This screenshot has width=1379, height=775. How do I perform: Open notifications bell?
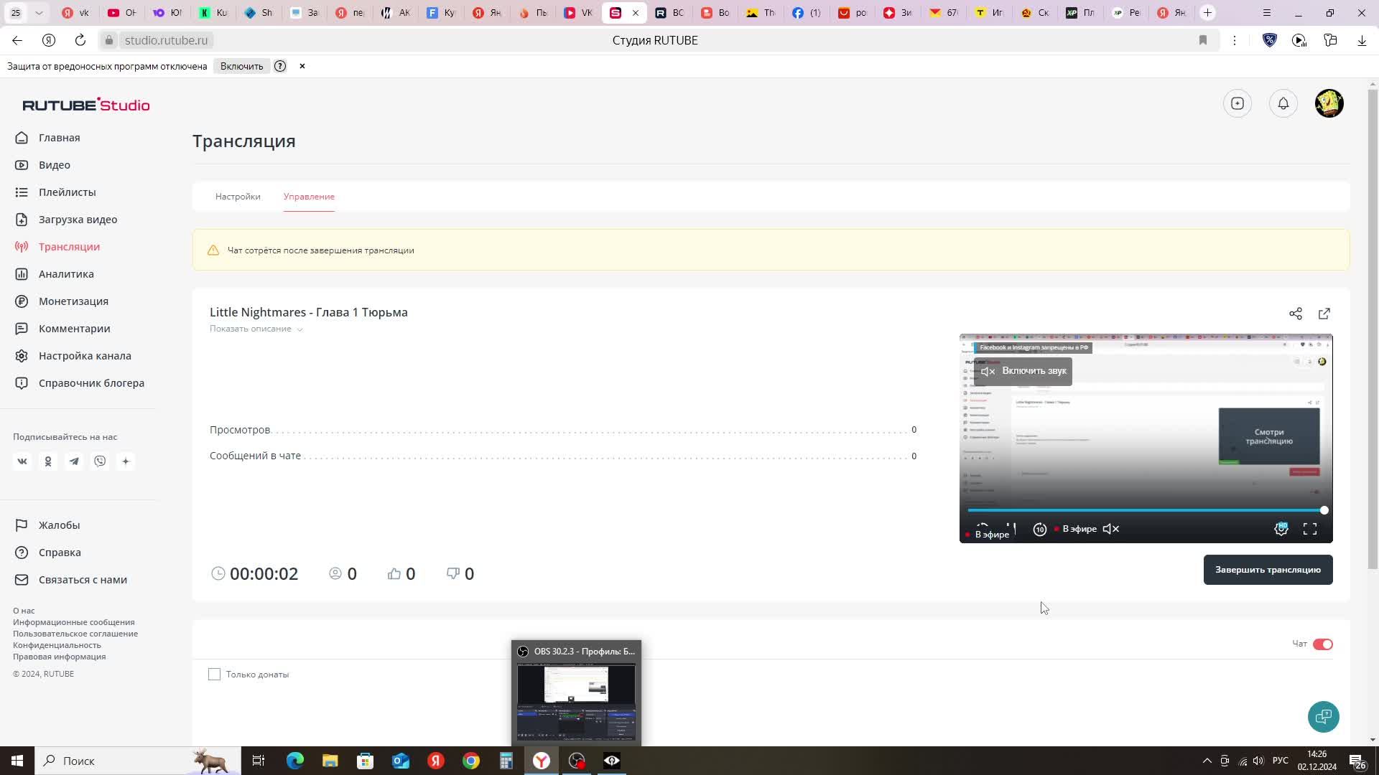pyautogui.click(x=1283, y=103)
